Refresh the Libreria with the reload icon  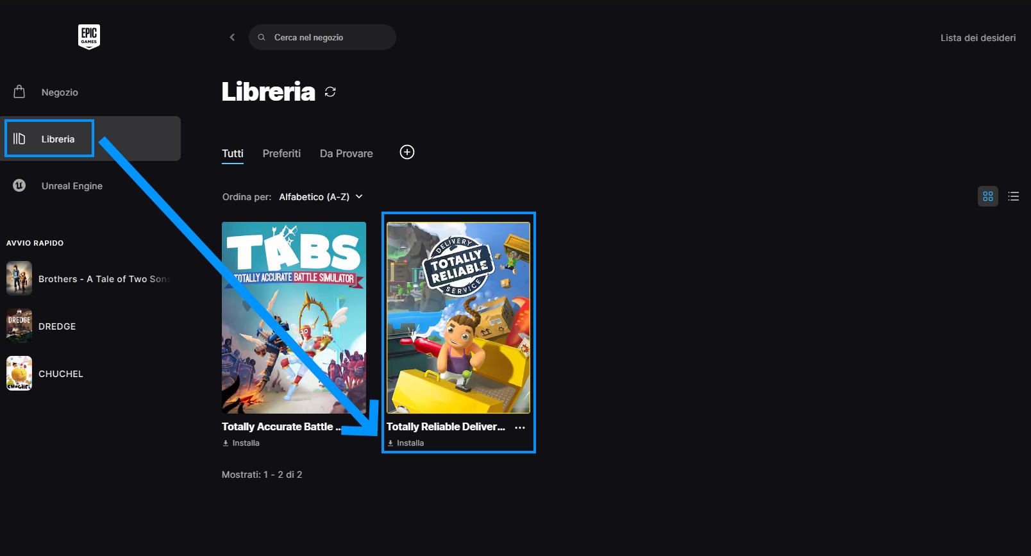(x=330, y=92)
